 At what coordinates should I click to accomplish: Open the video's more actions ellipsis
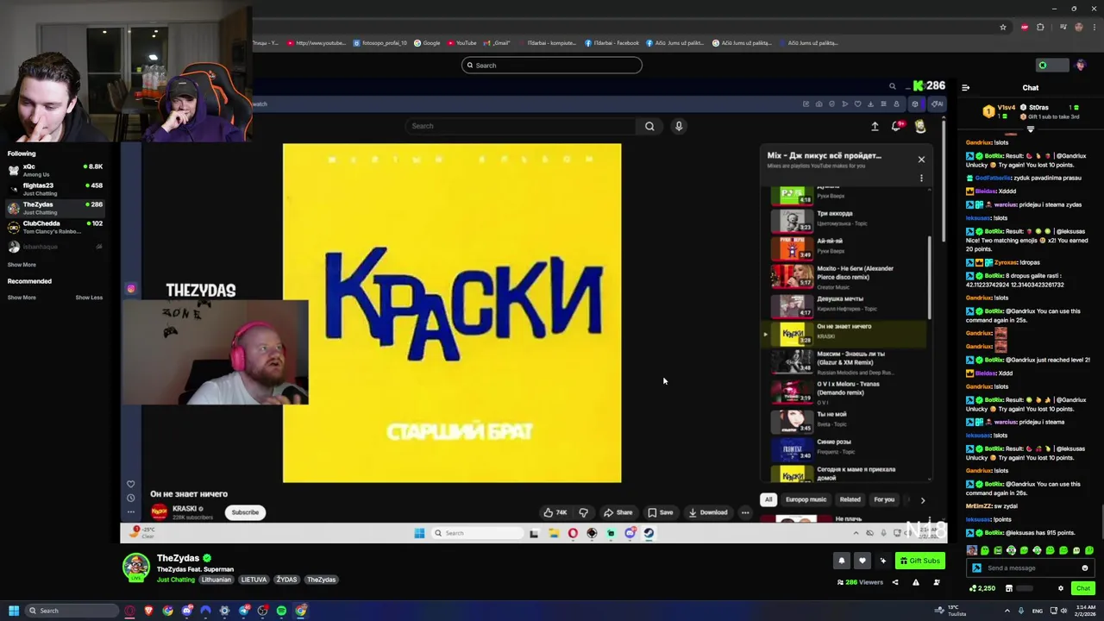click(745, 512)
